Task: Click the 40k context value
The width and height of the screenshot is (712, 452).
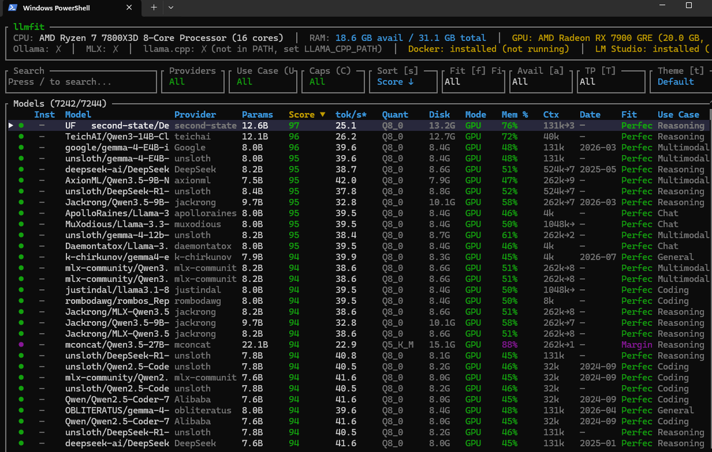Action: [551, 137]
